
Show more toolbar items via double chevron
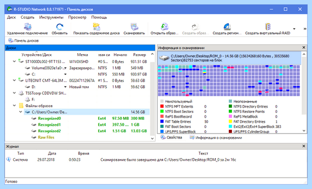tap(305, 29)
